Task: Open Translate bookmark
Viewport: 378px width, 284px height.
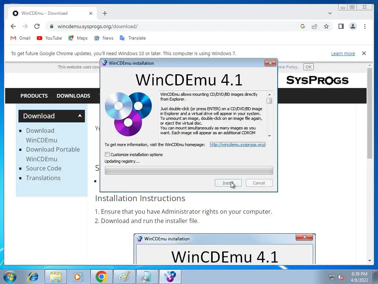Action: tap(133, 38)
